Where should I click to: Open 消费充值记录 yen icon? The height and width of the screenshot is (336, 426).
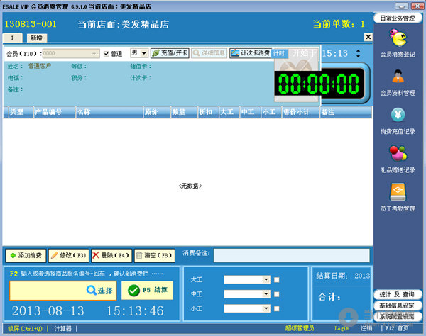click(398, 118)
